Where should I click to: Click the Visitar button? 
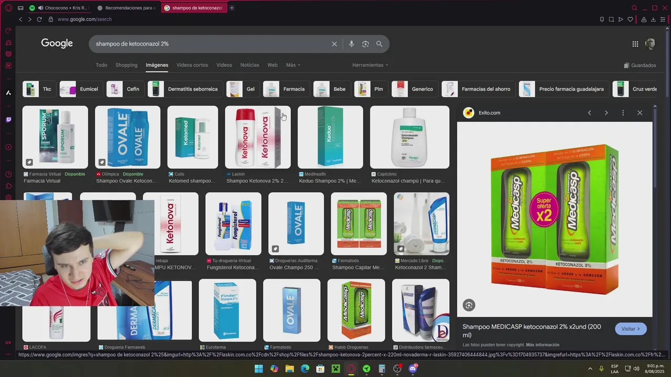631,329
